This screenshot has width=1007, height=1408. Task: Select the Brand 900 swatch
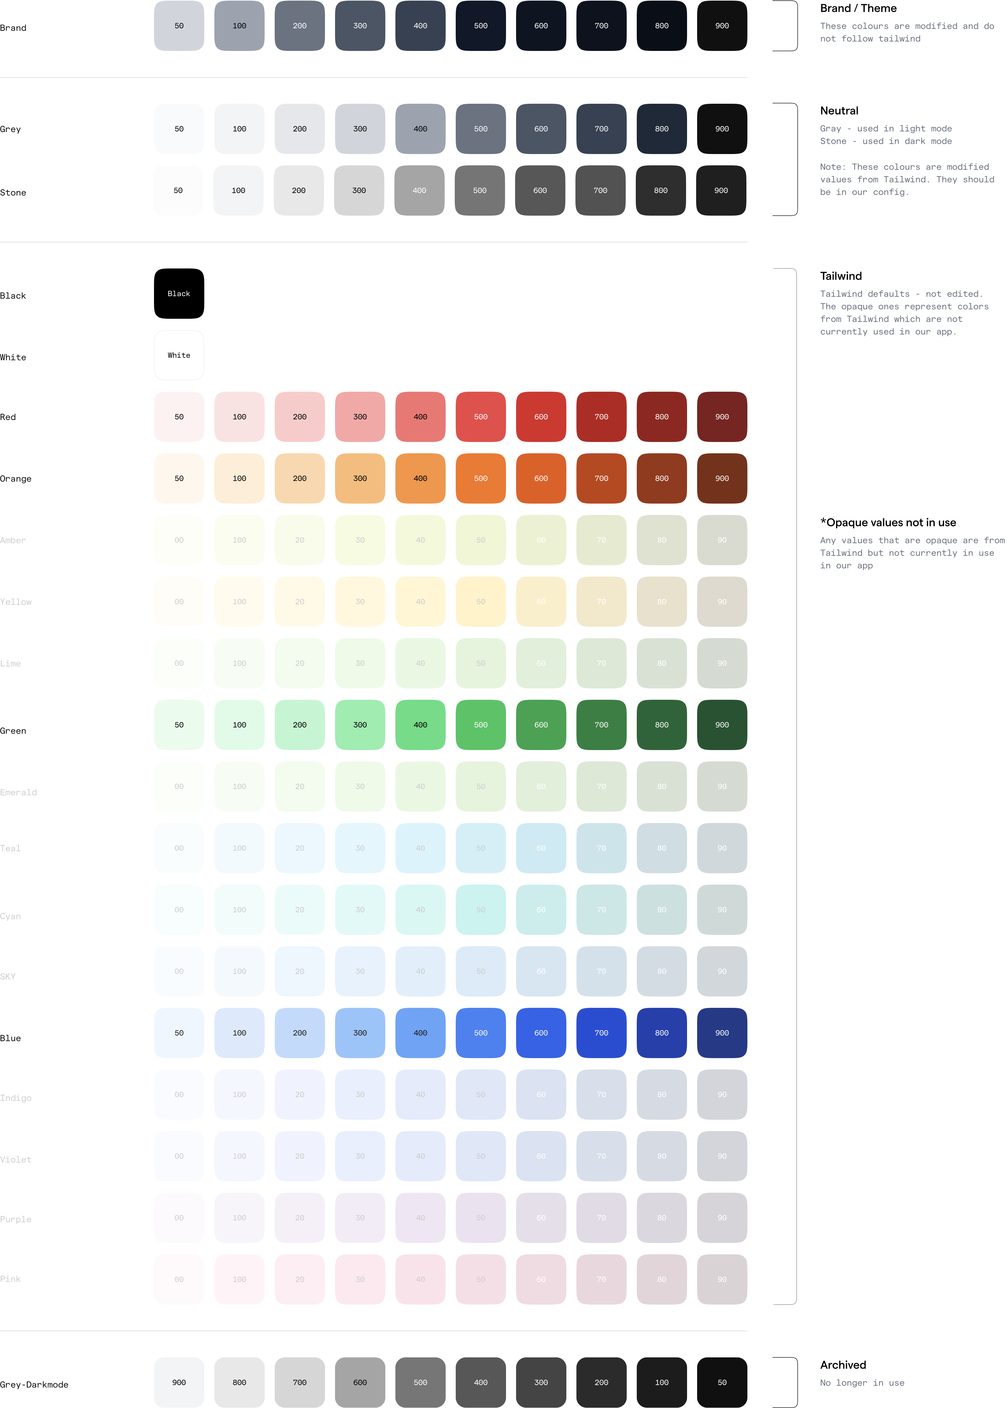tap(722, 26)
